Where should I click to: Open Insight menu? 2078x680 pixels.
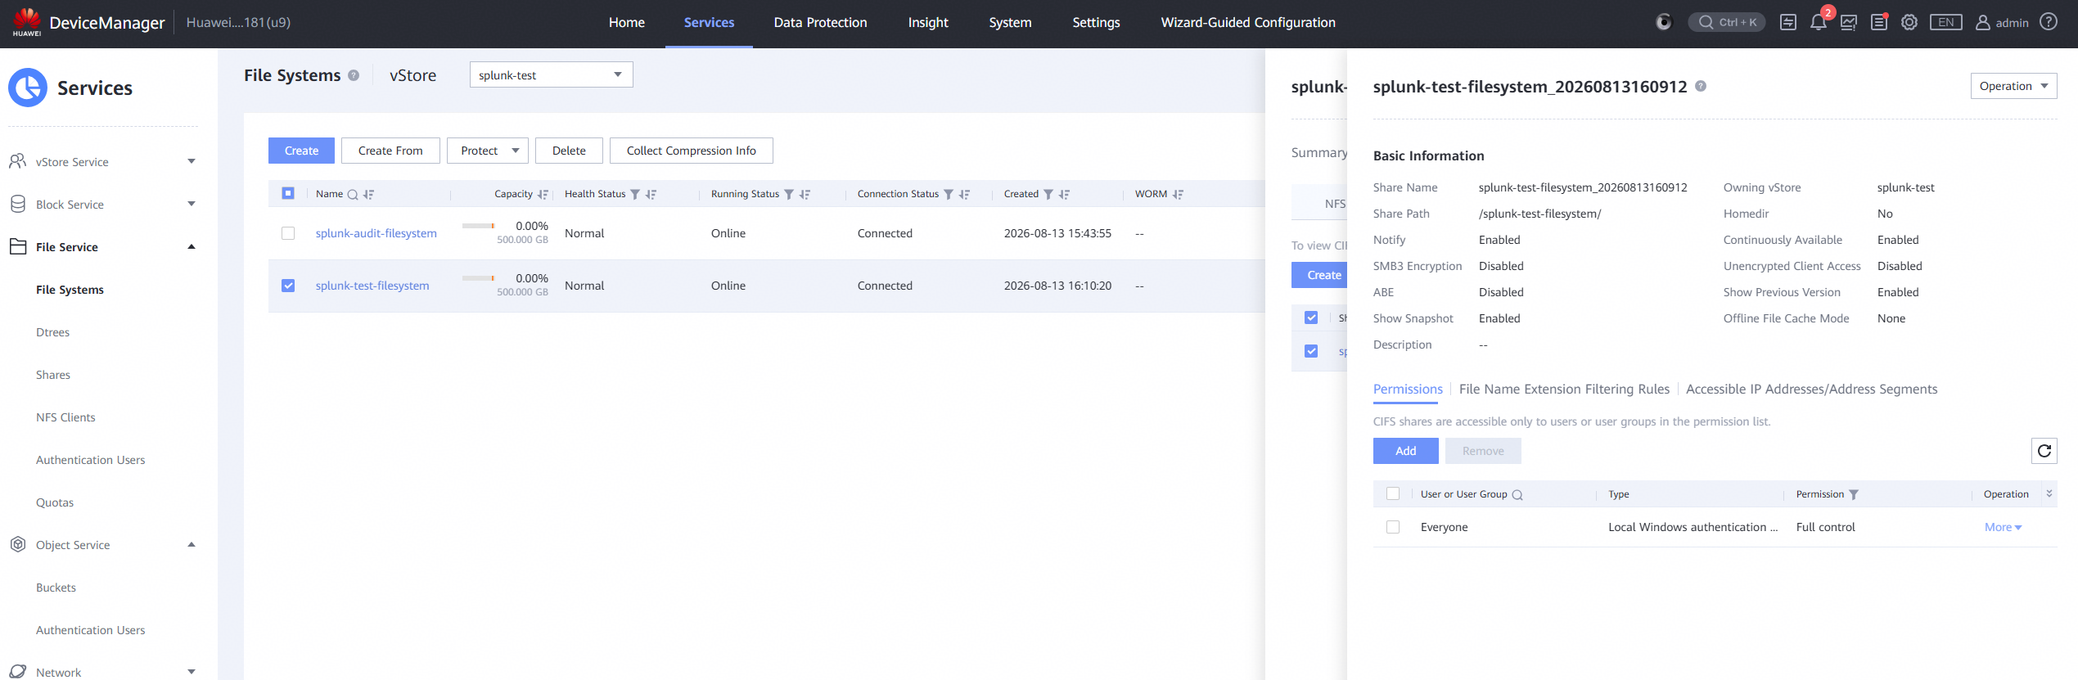(928, 23)
